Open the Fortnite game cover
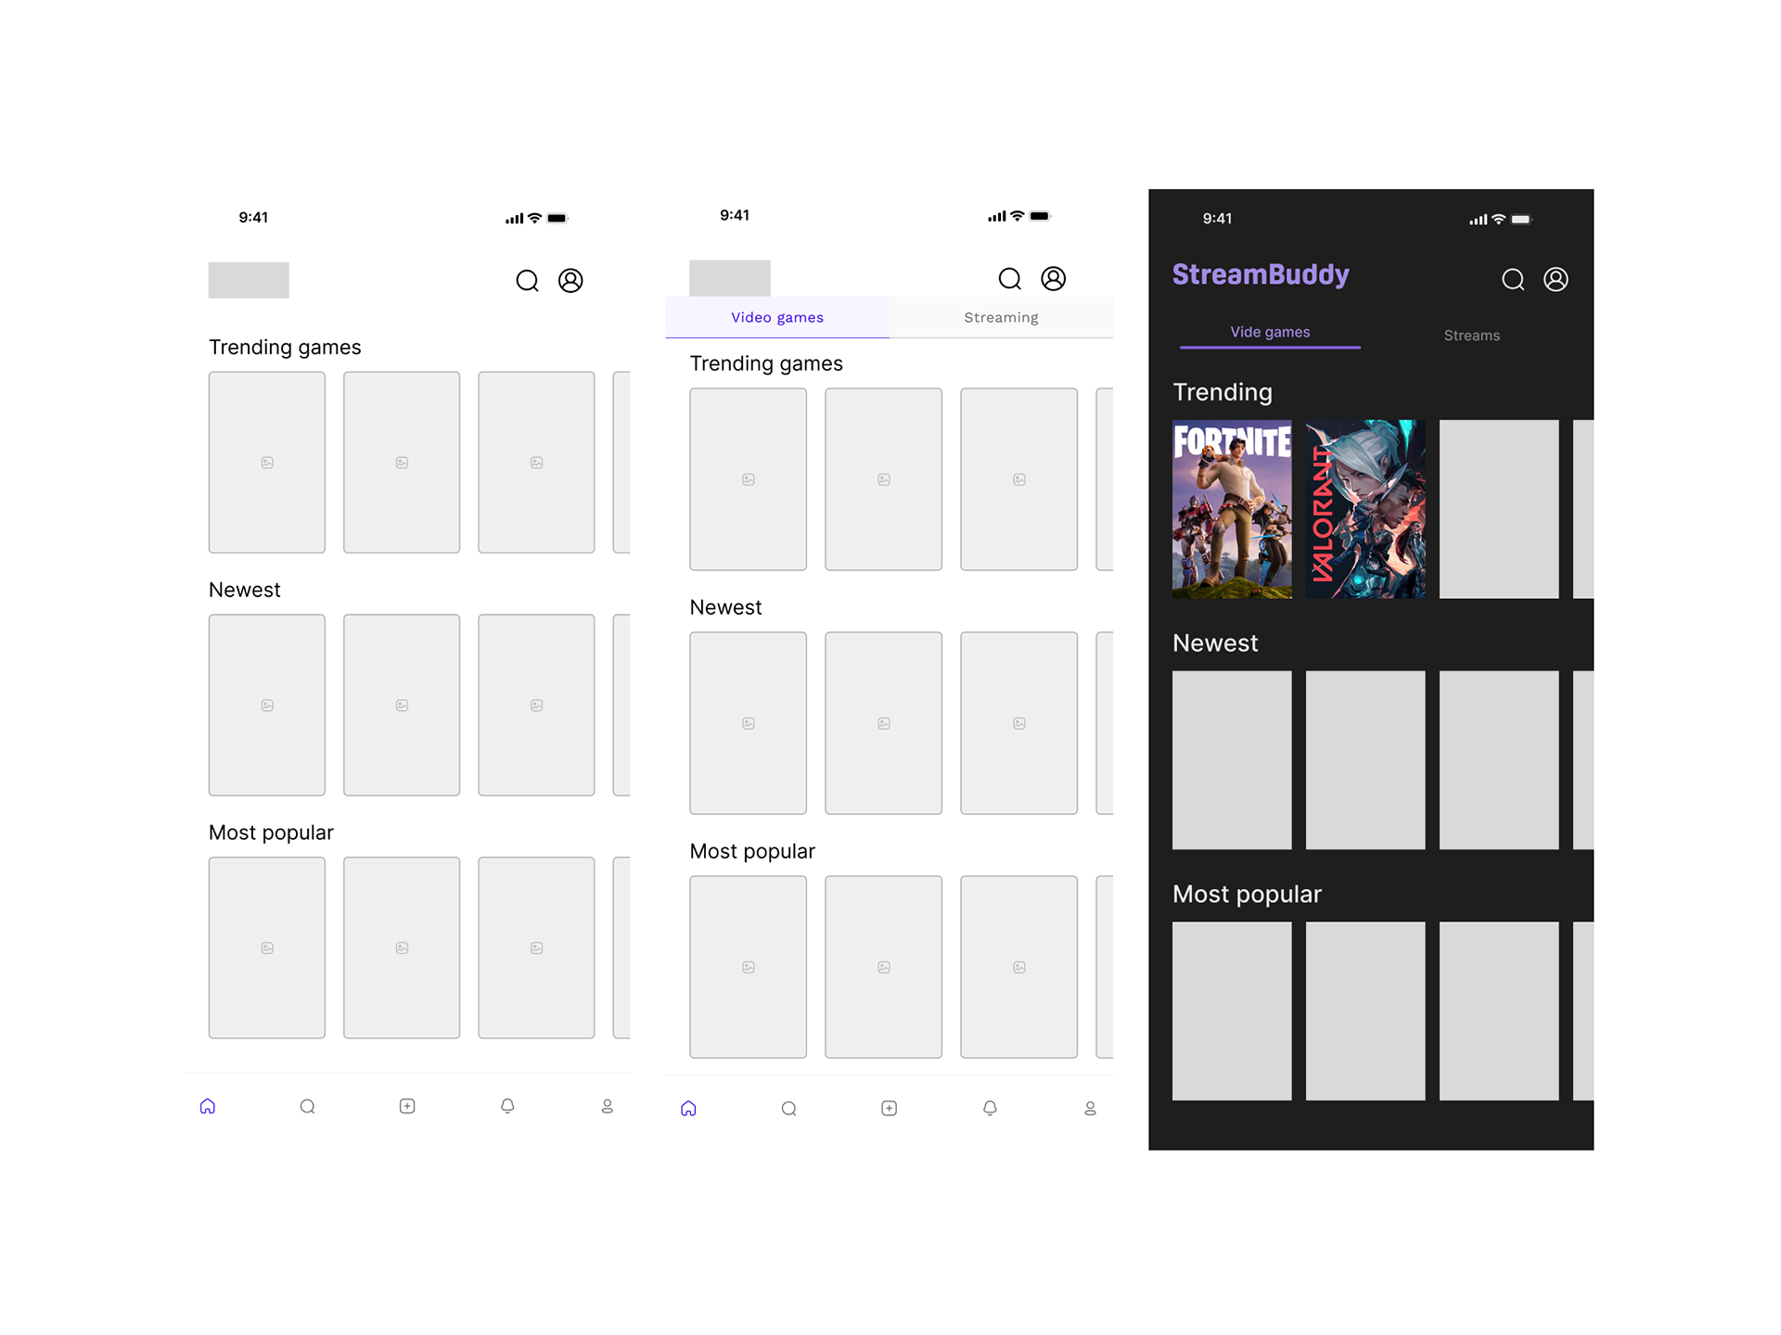 point(1232,509)
